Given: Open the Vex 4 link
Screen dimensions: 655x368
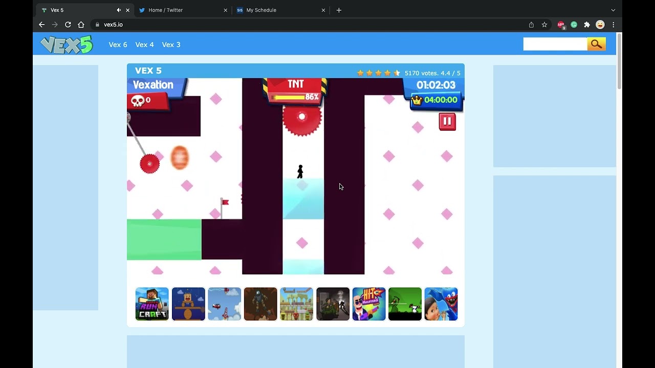Looking at the screenshot, I should [x=144, y=44].
